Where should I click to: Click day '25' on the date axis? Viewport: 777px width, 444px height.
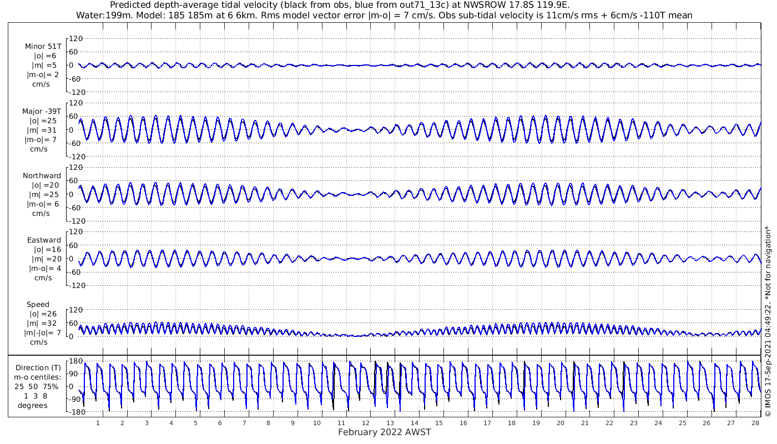pos(682,423)
